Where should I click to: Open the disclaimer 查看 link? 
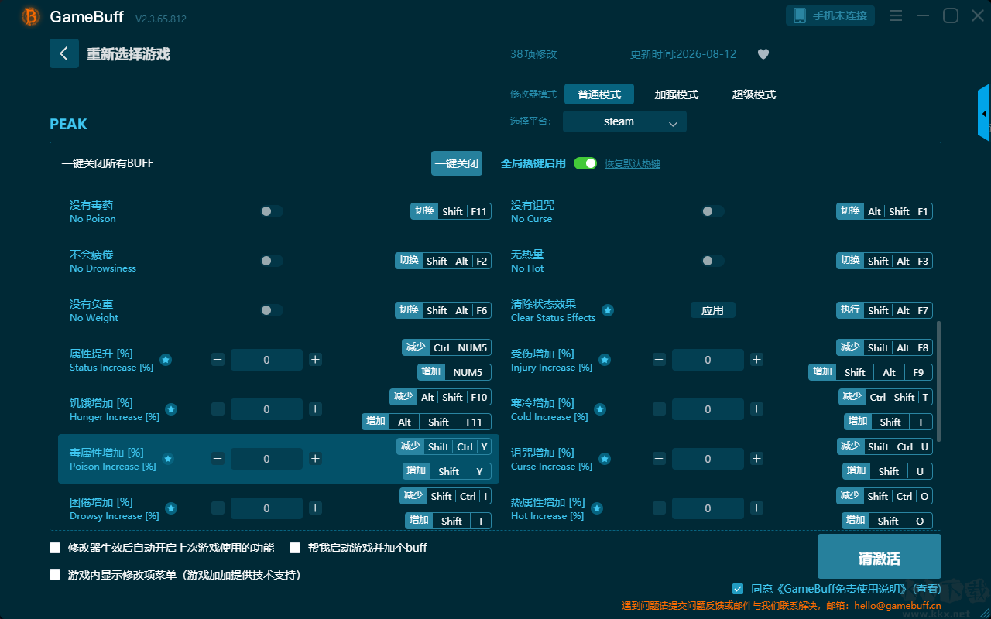[926, 589]
